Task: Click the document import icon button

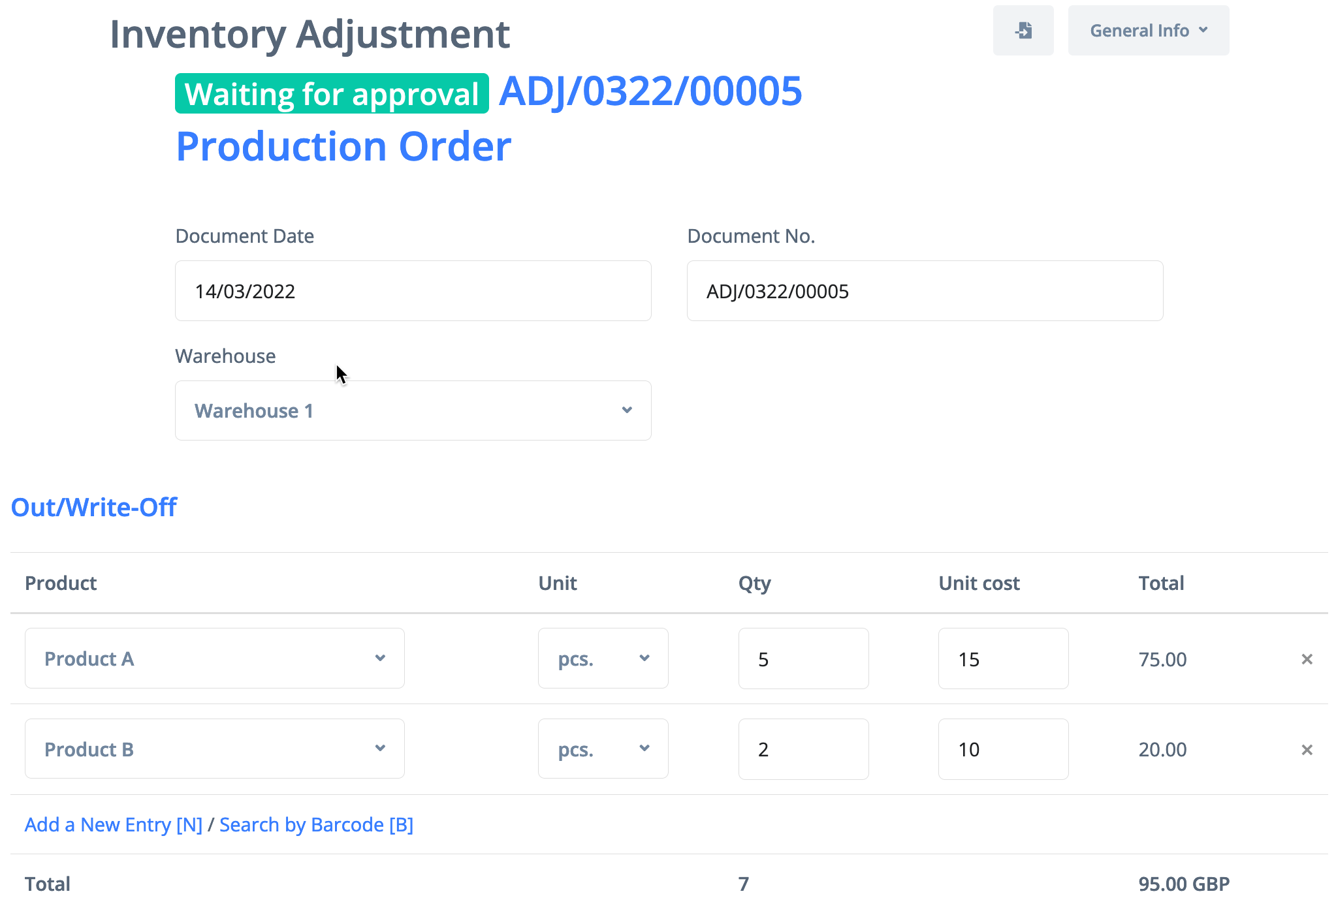Action: 1023,31
